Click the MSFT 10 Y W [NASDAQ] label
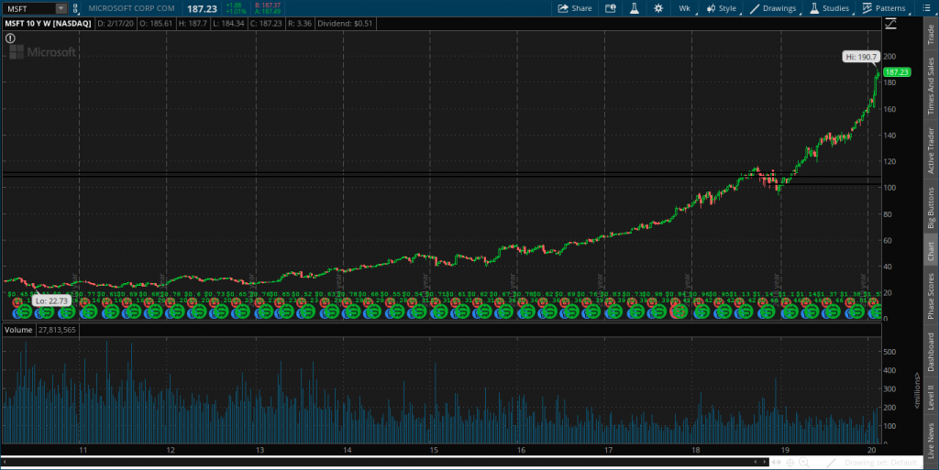This screenshot has height=470, width=939. (x=48, y=23)
